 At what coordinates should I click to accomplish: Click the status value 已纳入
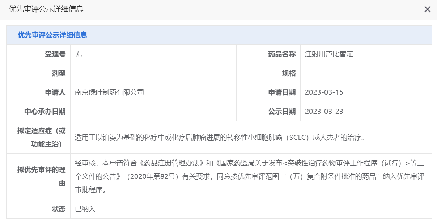tap(85, 209)
